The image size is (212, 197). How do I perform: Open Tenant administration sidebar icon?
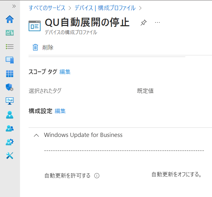[10, 142]
